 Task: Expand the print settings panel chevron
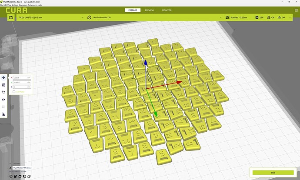pos(290,17)
